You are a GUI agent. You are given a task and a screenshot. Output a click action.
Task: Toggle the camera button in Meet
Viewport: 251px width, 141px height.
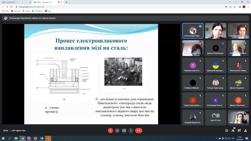[x=117, y=131]
